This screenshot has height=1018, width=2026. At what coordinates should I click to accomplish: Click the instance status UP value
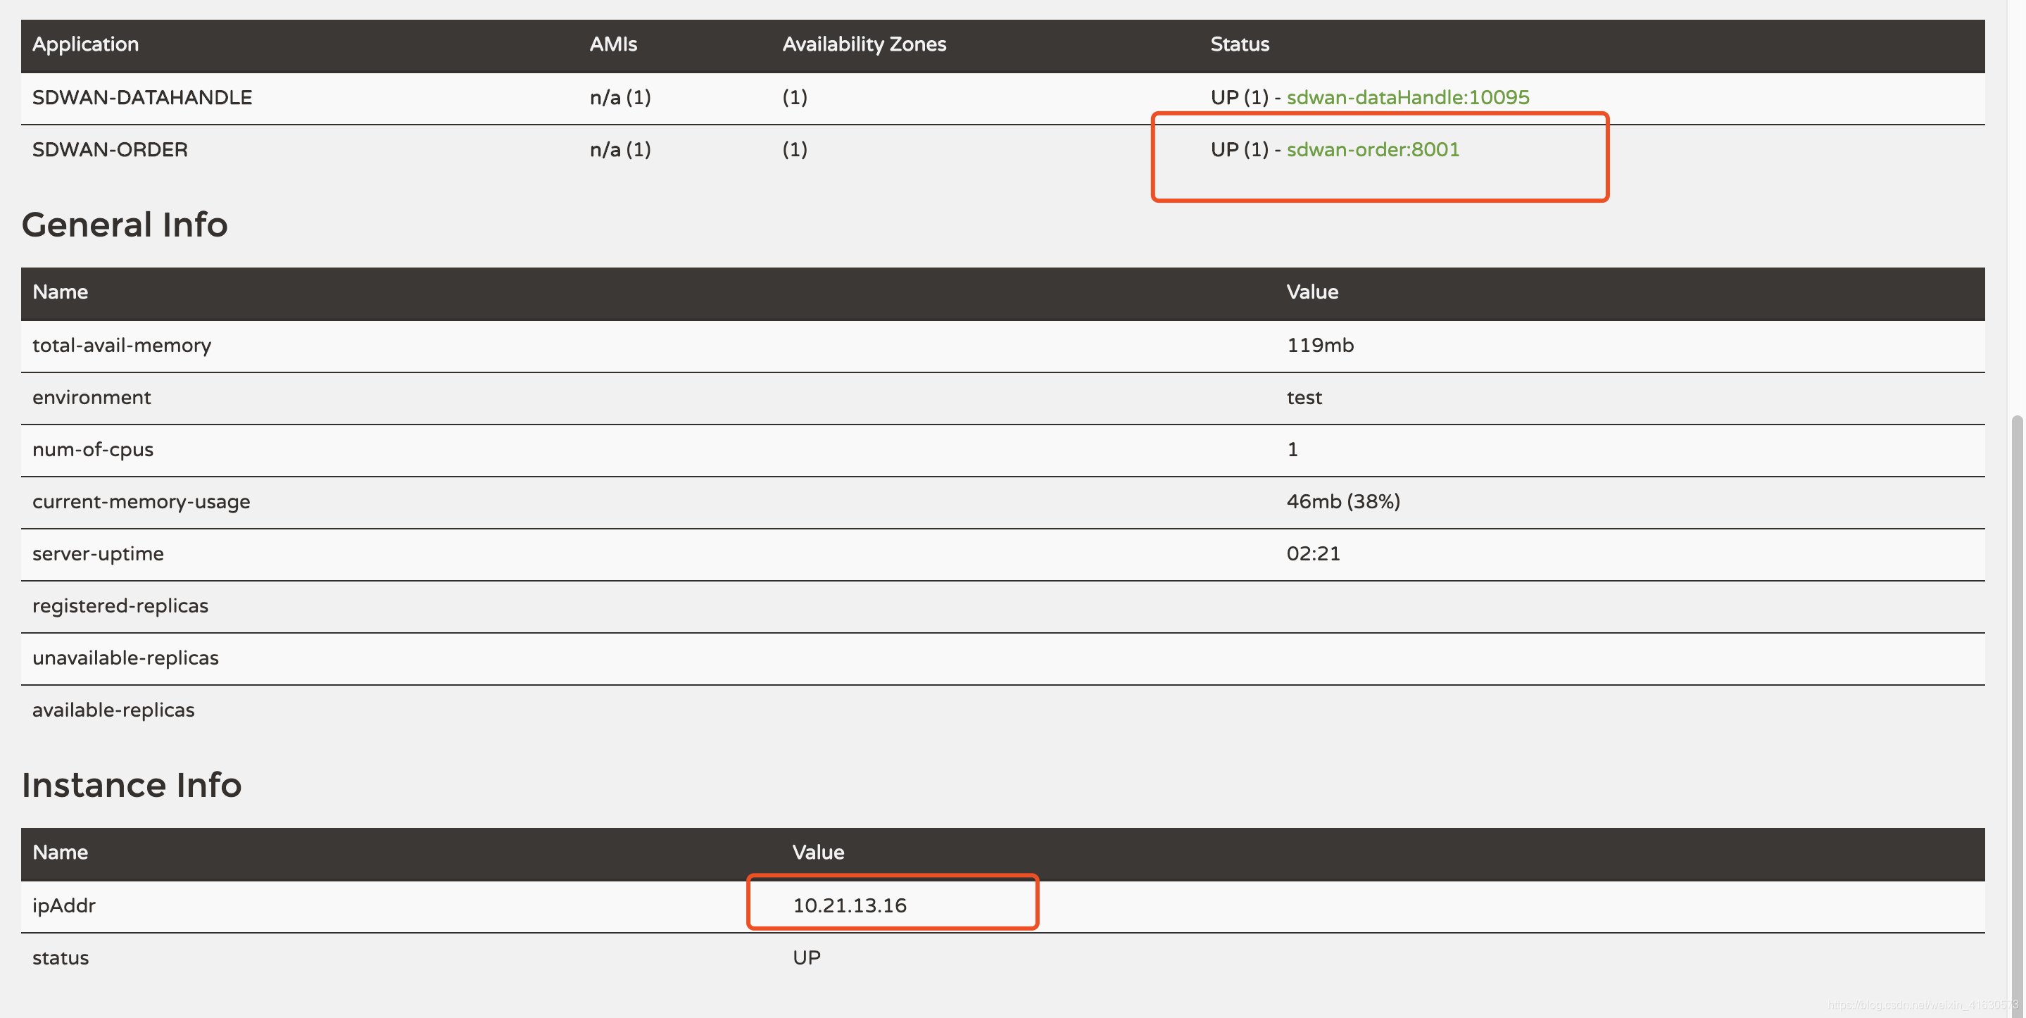(806, 957)
